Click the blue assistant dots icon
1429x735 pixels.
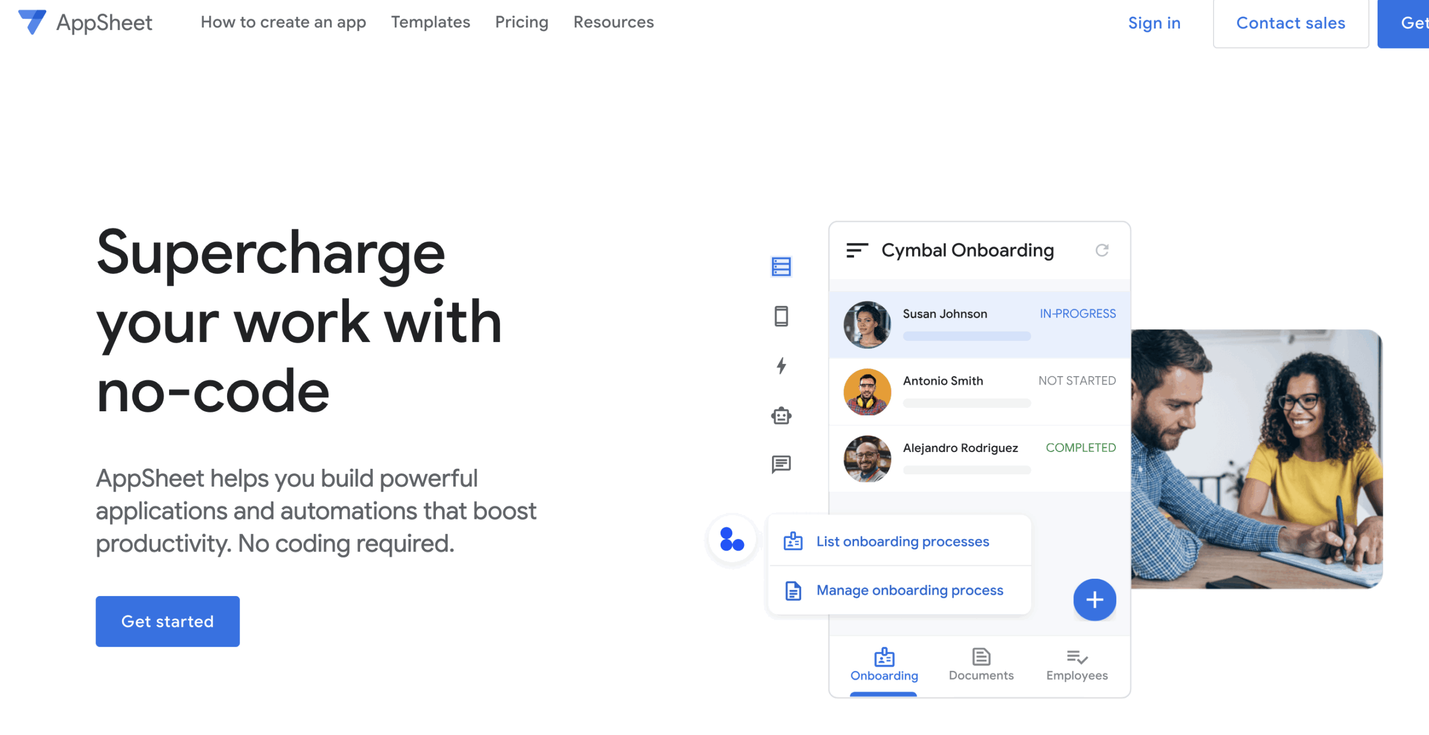732,539
